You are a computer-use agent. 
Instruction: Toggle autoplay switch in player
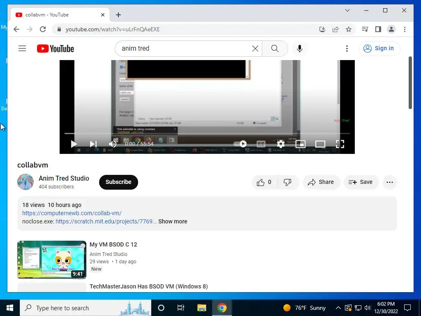tap(240, 144)
